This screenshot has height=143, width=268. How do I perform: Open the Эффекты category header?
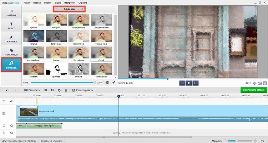(69, 9)
